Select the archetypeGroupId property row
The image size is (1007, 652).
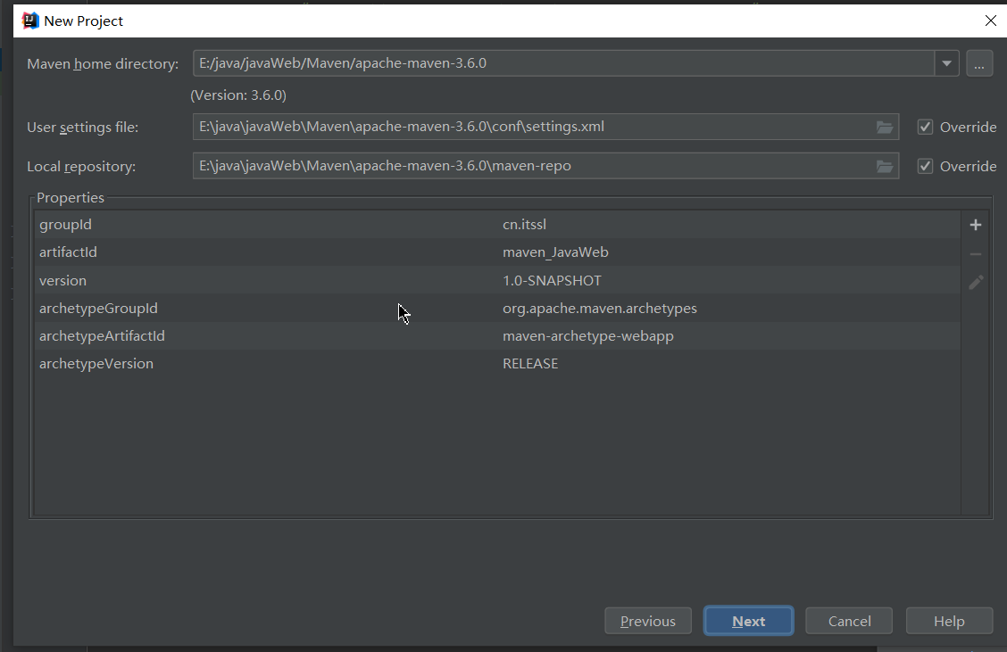coord(498,308)
